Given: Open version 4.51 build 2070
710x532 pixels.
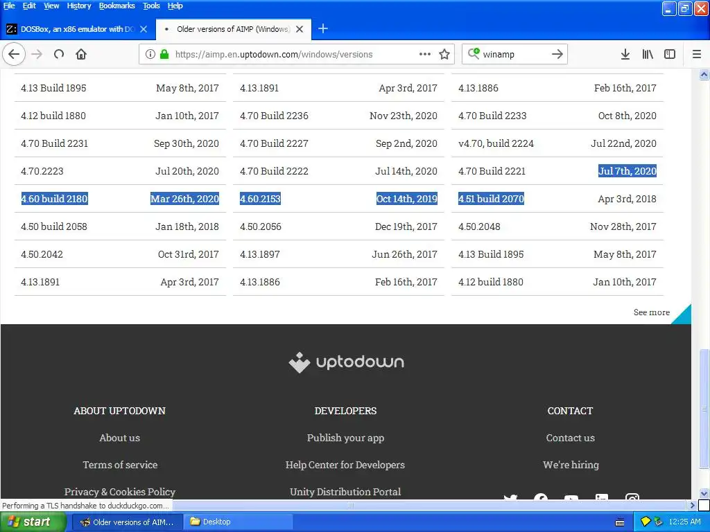Looking at the screenshot, I should pyautogui.click(x=491, y=199).
